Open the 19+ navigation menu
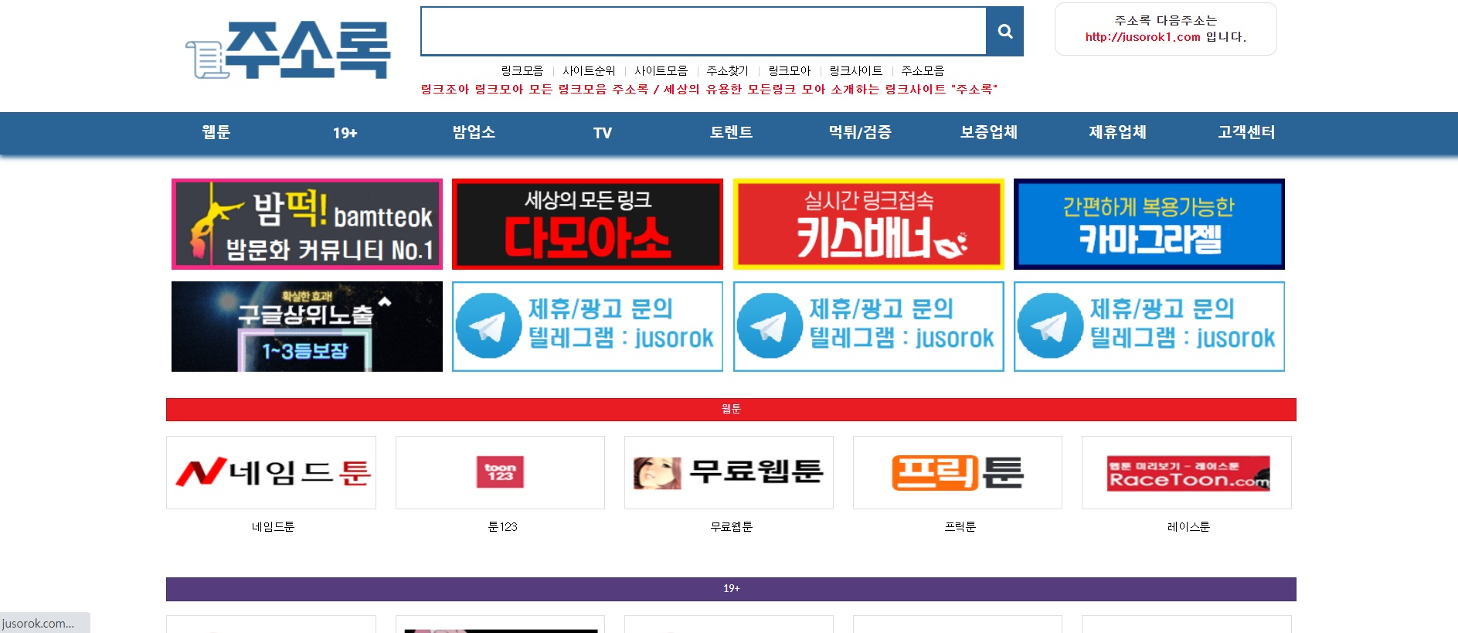The image size is (1458, 633). tap(345, 133)
